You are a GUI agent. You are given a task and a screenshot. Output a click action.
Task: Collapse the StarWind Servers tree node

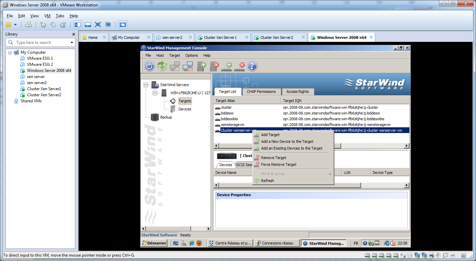coord(146,85)
